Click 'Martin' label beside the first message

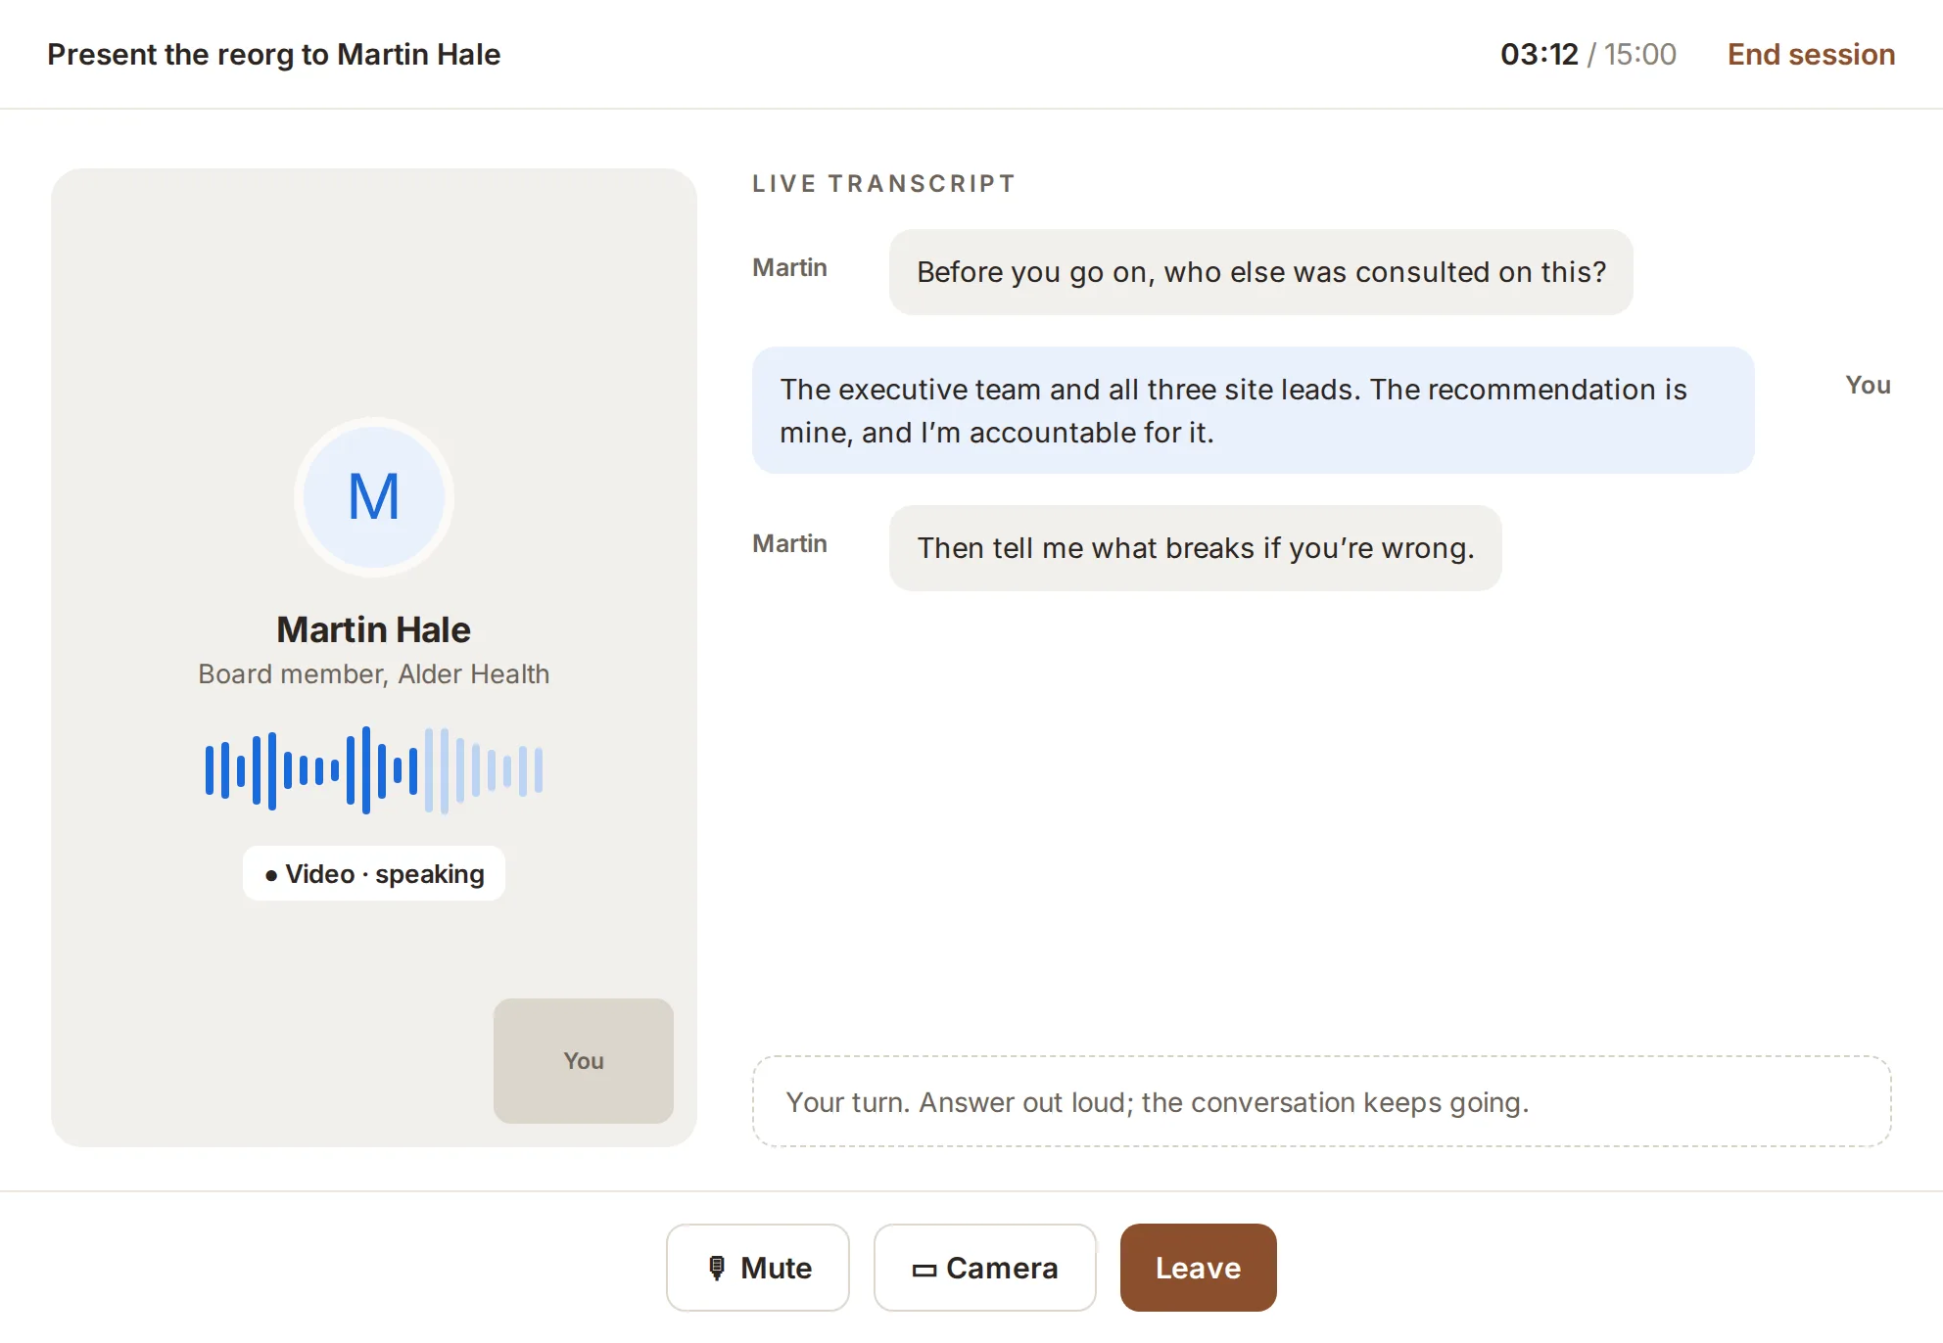point(789,267)
